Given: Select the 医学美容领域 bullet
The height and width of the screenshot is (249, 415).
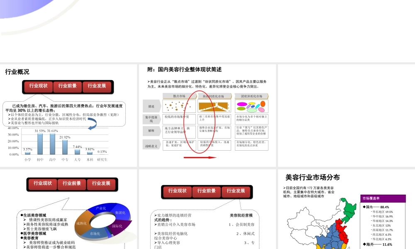Looking at the screenshot, I should (33, 234).
